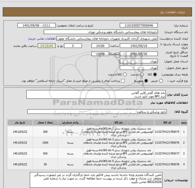This screenshot has height=188, width=195.
Task: Click quantity 50 in row 4
Action: 45,164
